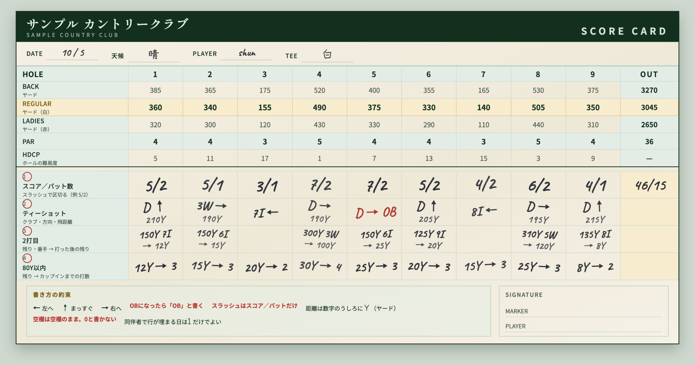Click the red 'OBになったら「OB」と書く' note
The width and height of the screenshot is (695, 365).
pos(166,306)
